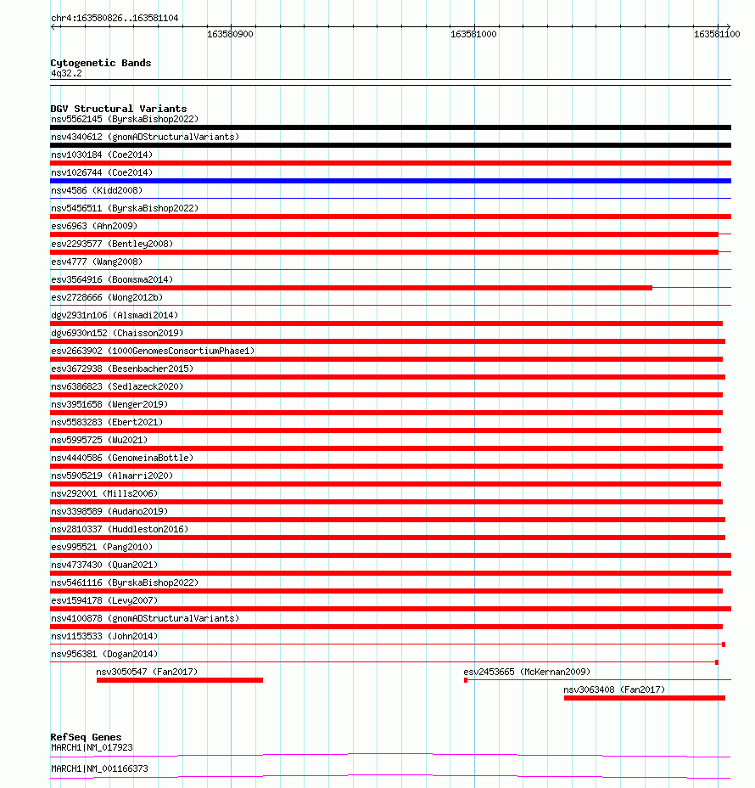Select the nsv1030184 (Coe2014) variant label
The width and height of the screenshot is (755, 788).
pos(102,155)
